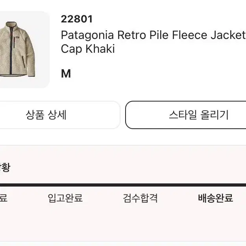246x246 pixels.
Task: Select the bold 배송완료 delivery complete step
Action: 215,198
